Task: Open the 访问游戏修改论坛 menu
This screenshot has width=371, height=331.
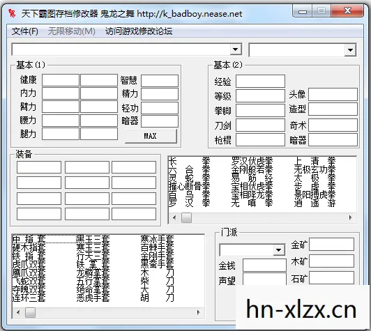Action: (139, 31)
